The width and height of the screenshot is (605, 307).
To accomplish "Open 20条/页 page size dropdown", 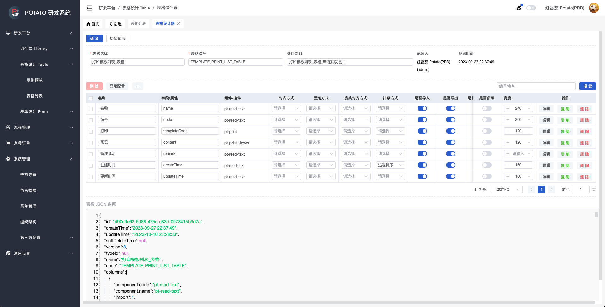I will click(x=507, y=190).
